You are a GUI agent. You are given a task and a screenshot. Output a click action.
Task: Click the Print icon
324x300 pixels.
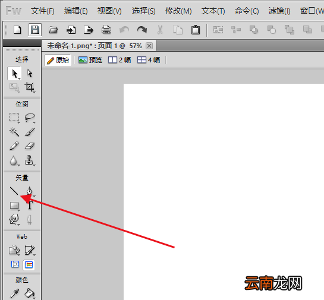[106, 30]
